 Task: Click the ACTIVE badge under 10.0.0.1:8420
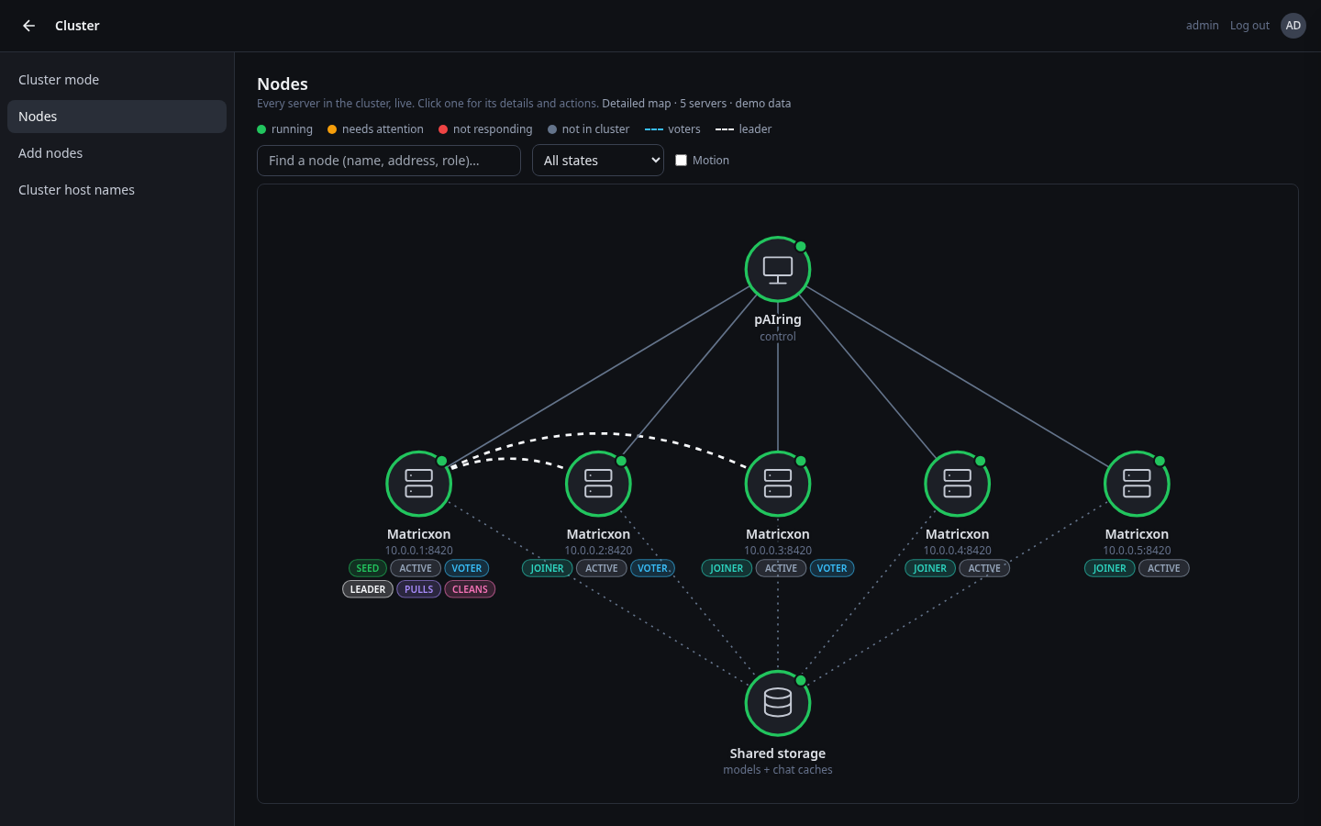(x=416, y=568)
